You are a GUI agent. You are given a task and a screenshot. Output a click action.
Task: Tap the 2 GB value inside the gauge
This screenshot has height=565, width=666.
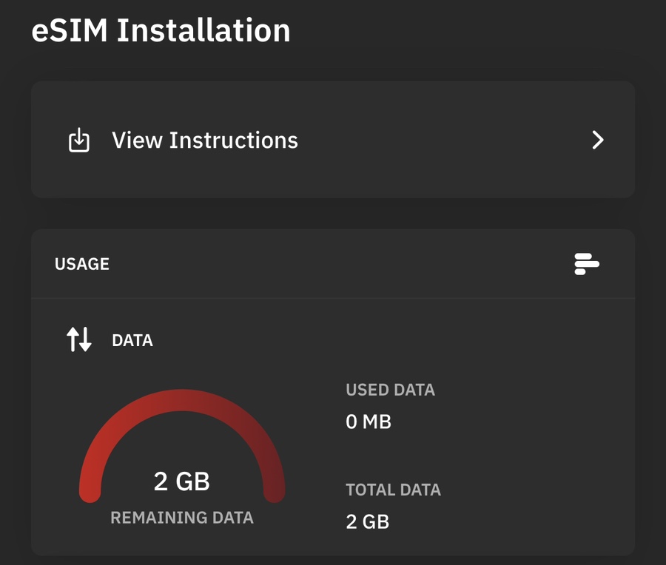pos(182,481)
